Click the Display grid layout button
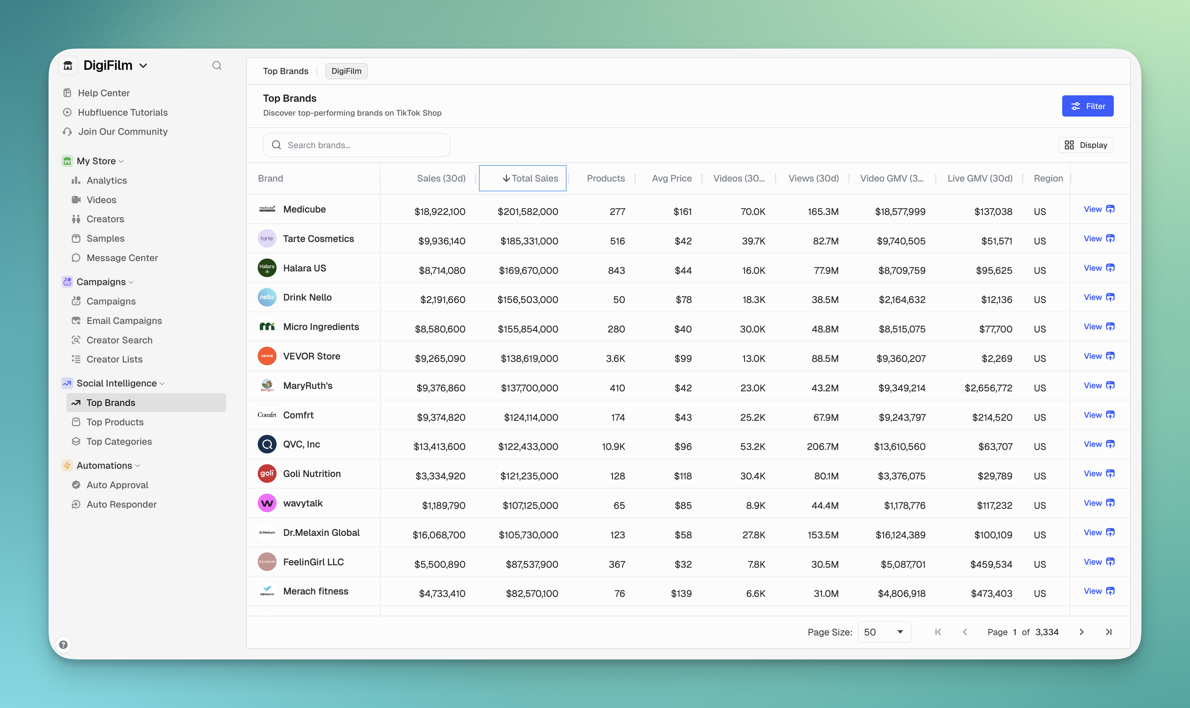1190x708 pixels. [x=1086, y=145]
